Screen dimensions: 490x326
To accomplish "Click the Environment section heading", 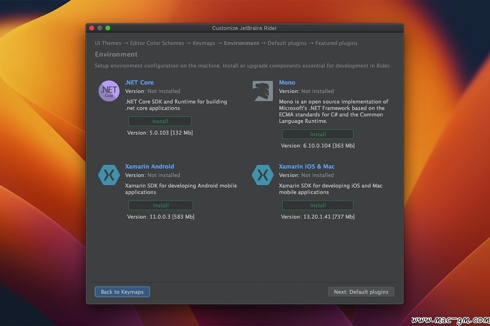I will [116, 54].
